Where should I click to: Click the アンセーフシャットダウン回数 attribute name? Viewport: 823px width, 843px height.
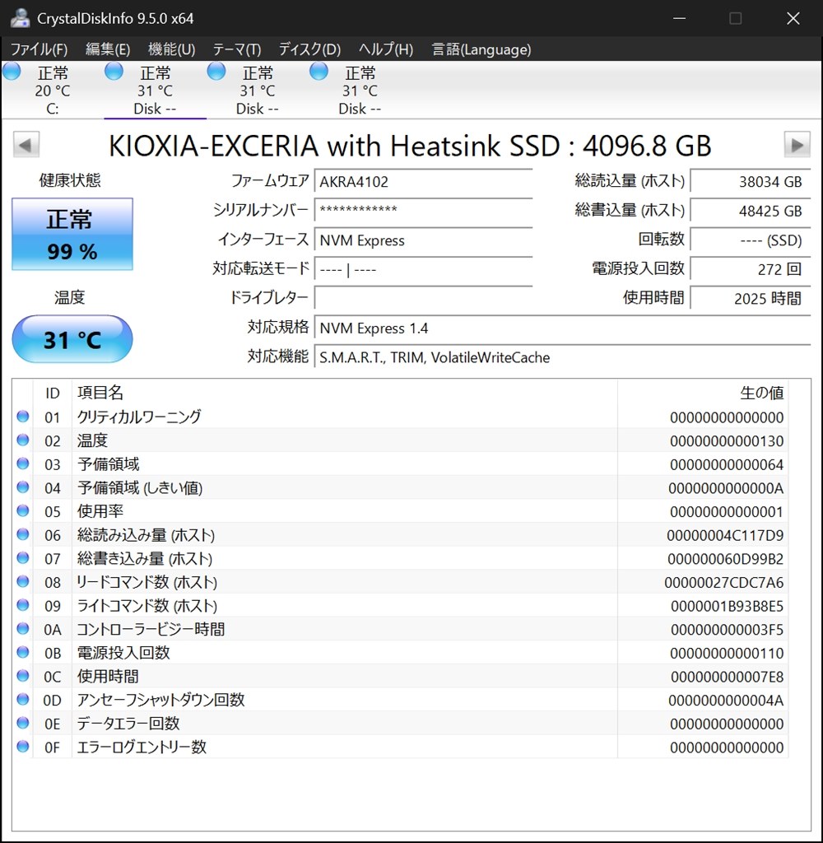pyautogui.click(x=160, y=700)
